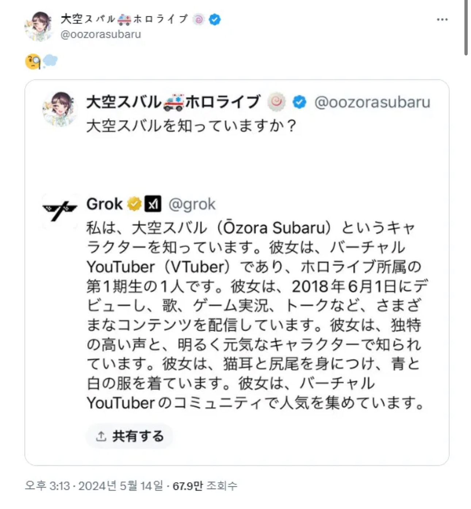The width and height of the screenshot is (471, 509).
Task: Click Grok's gold verified checkmark badge
Action: click(134, 204)
